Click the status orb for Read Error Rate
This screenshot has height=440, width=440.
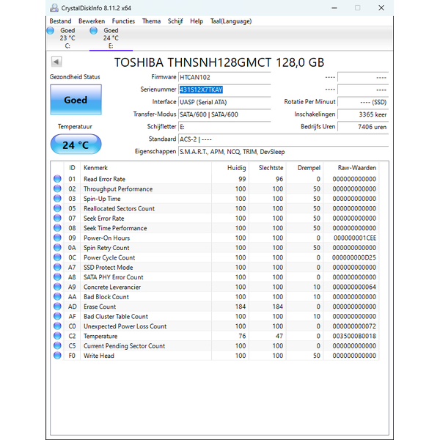(x=57, y=179)
